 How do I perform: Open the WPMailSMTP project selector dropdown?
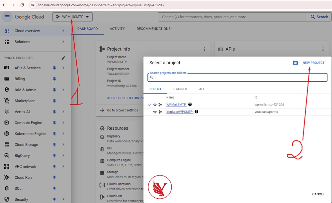[x=72, y=17]
